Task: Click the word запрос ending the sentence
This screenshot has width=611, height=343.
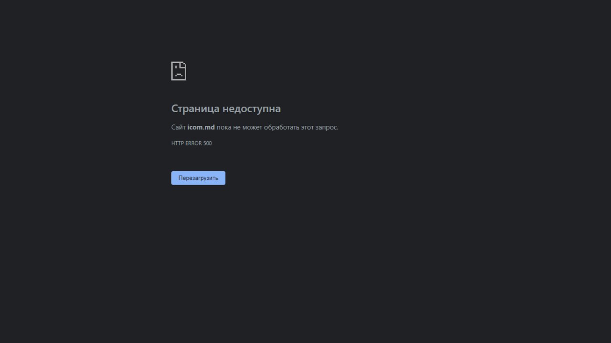Action: pos(327,127)
